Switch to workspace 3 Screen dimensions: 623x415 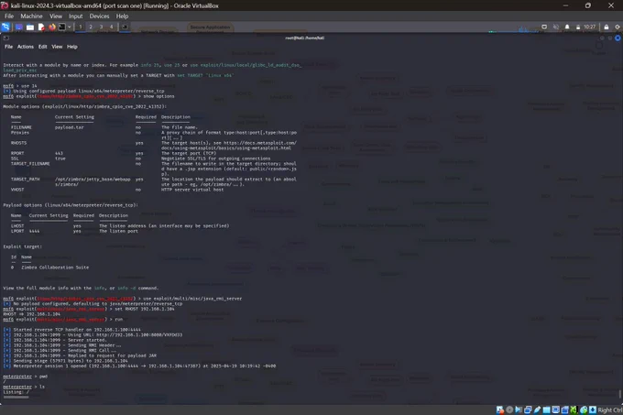click(x=101, y=27)
